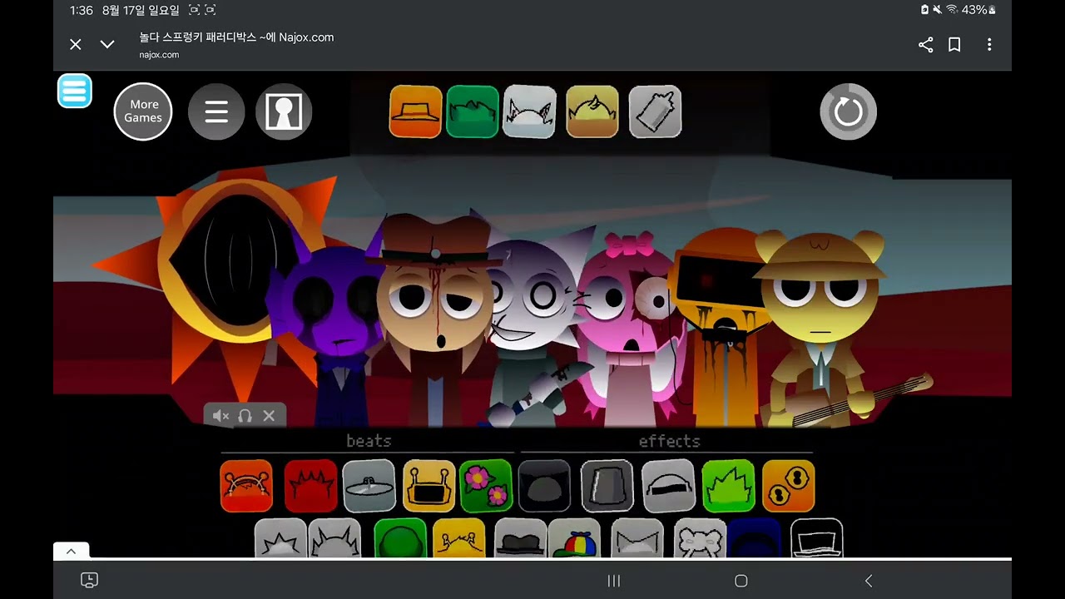Screen dimensions: 1065x599
Task: Select the yellow floppy-ears icon in bottom row
Action: 459,537
